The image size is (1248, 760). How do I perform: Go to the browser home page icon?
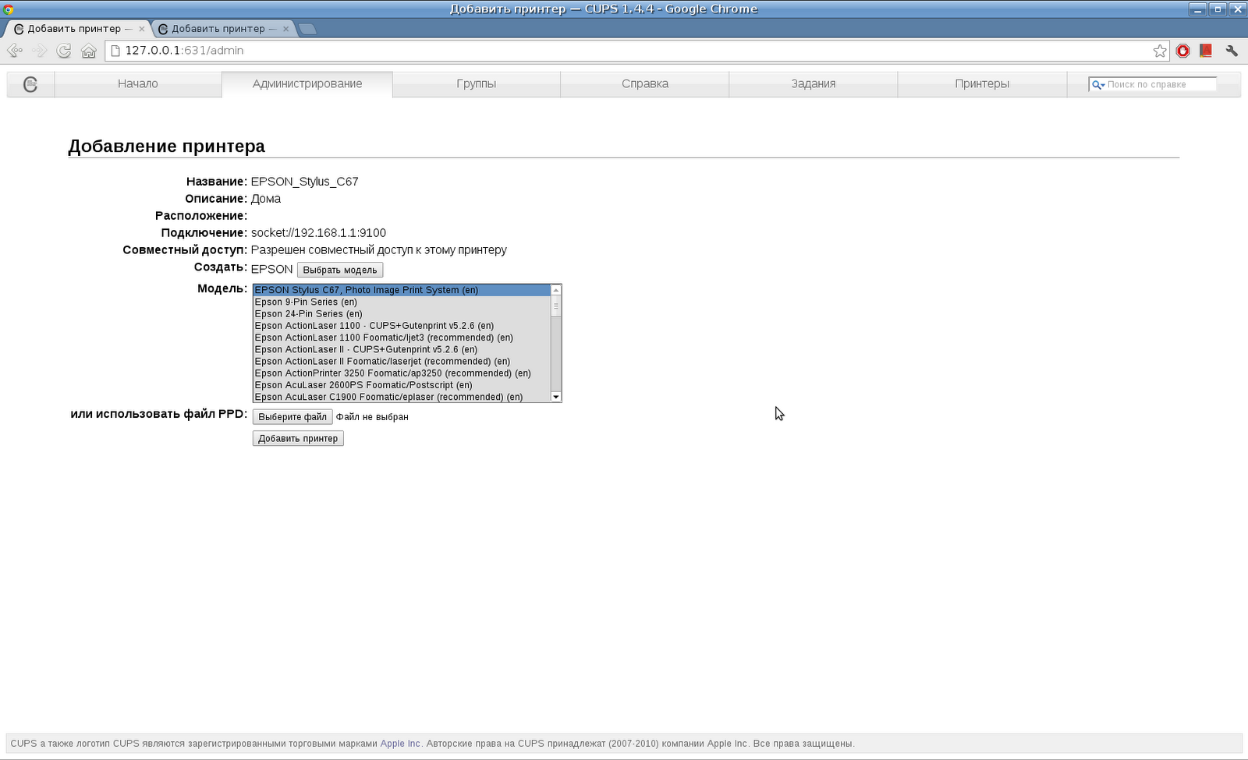click(x=89, y=51)
